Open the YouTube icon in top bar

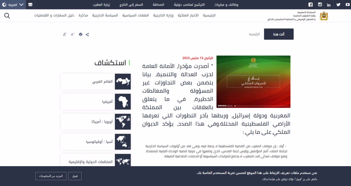click(x=348, y=5)
